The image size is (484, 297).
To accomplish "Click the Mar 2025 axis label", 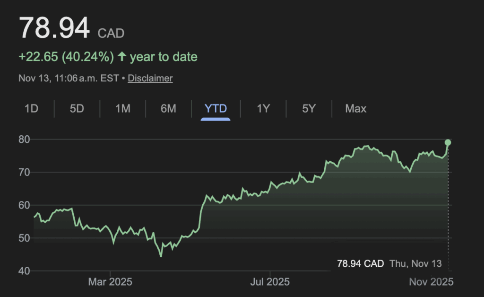I will [110, 282].
